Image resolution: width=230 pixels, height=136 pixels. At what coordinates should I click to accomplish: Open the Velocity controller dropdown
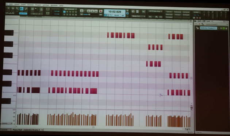[7, 124]
